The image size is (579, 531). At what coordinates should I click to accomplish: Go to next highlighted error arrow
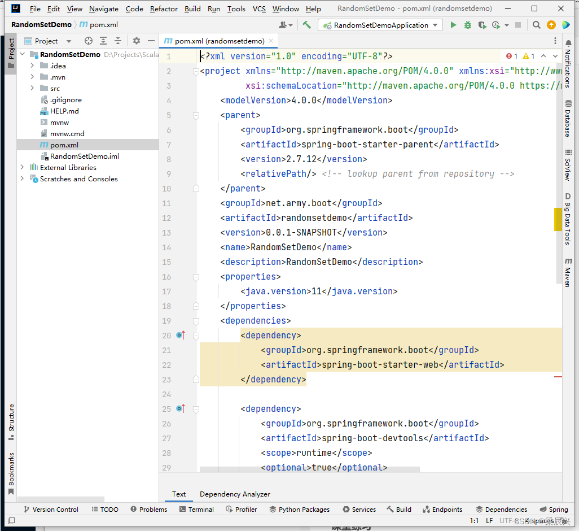tap(555, 56)
